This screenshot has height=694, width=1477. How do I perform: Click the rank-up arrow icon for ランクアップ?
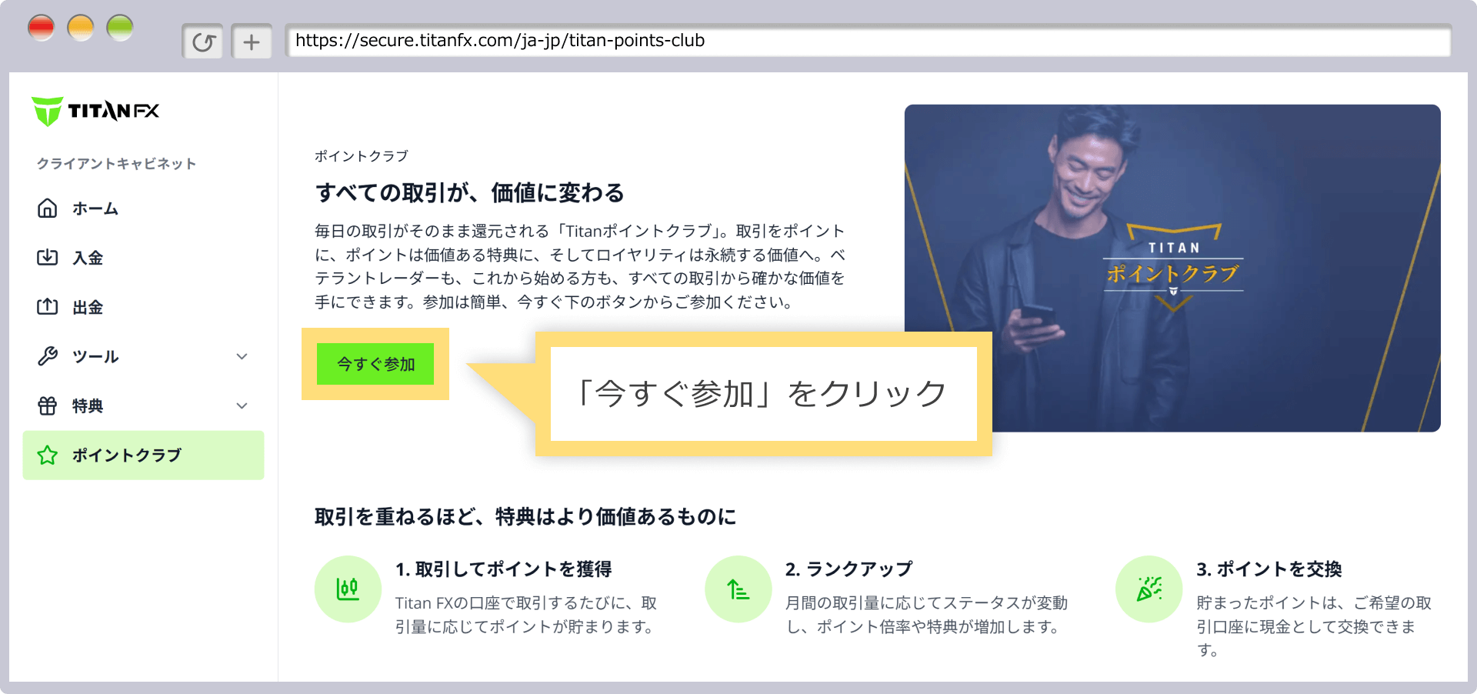[x=738, y=589]
